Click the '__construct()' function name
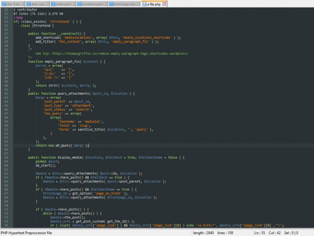The width and height of the screenshot is (314, 236). coord(71,34)
